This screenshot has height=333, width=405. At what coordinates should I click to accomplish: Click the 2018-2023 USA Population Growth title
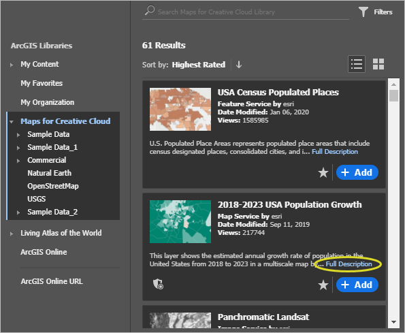(289, 204)
